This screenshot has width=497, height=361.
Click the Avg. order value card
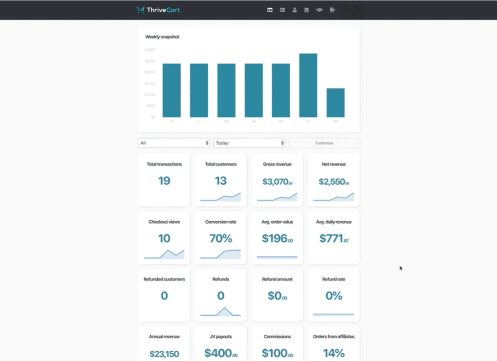tap(277, 238)
